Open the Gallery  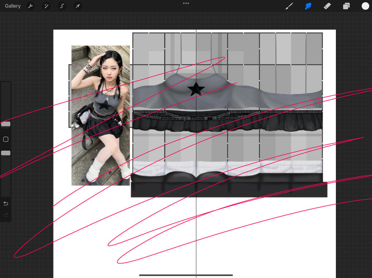pyautogui.click(x=13, y=6)
